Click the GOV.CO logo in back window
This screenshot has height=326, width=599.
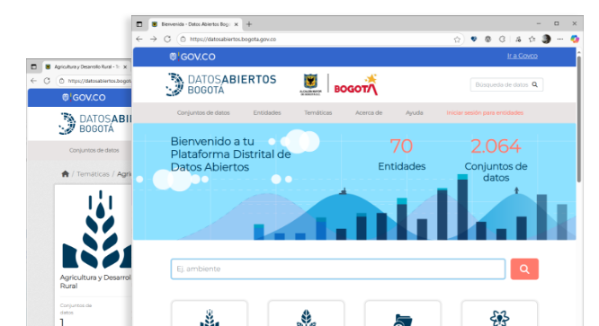84,98
